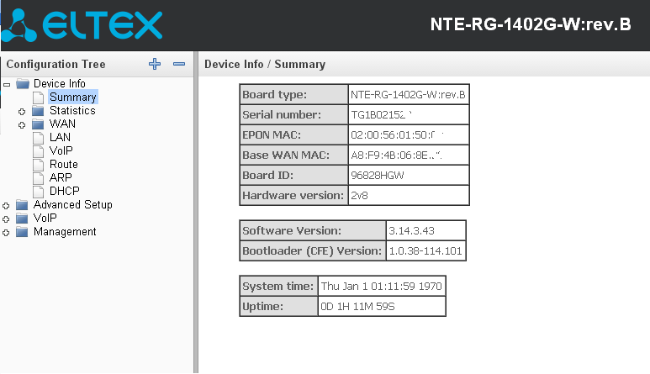Open the Management tree item
This screenshot has height=374, width=650.
point(65,231)
